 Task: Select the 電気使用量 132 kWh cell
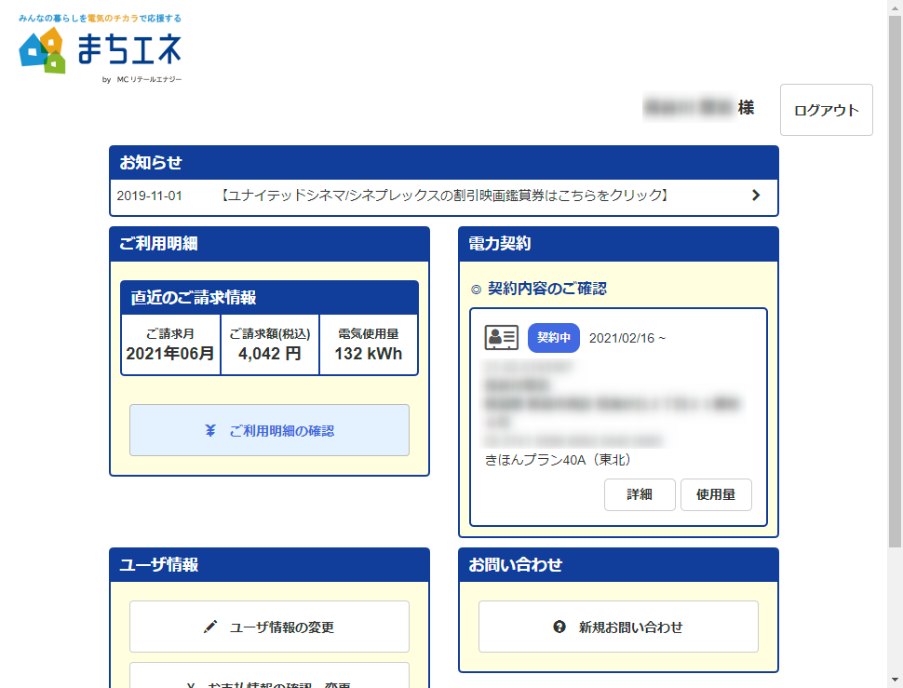pos(369,344)
